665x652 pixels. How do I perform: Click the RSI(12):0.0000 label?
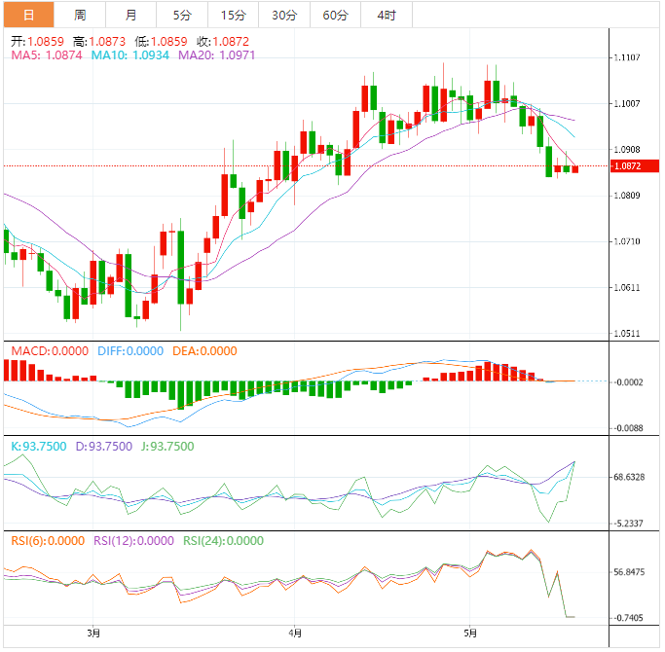133,542
